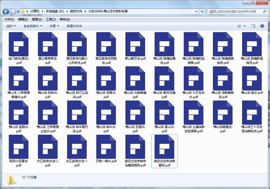The height and width of the screenshot is (189, 270).
Task: Select 梅山派 防蚊水.pdf file
Action: click(x=48, y=83)
